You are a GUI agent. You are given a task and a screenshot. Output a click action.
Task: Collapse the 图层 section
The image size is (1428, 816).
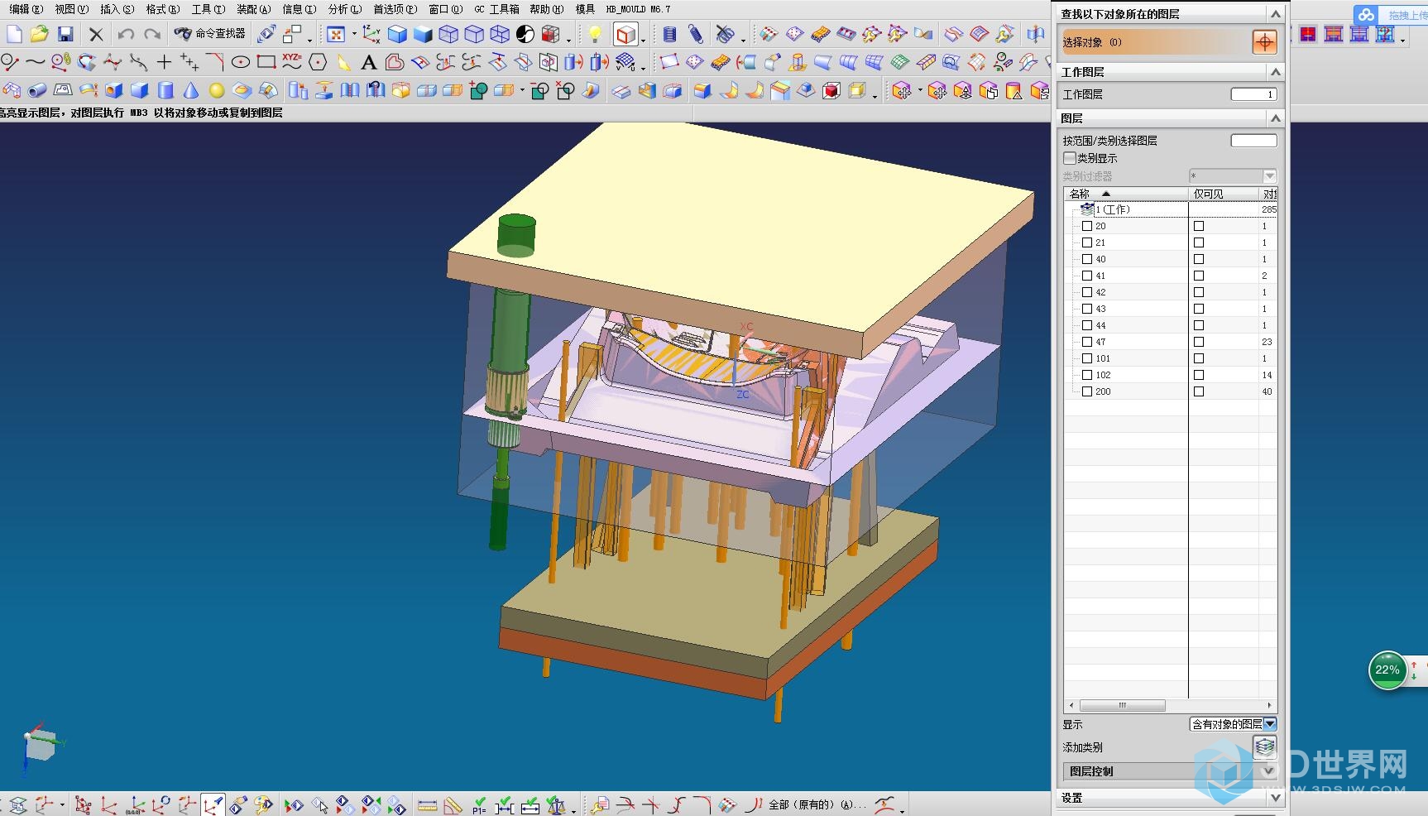pyautogui.click(x=1275, y=118)
